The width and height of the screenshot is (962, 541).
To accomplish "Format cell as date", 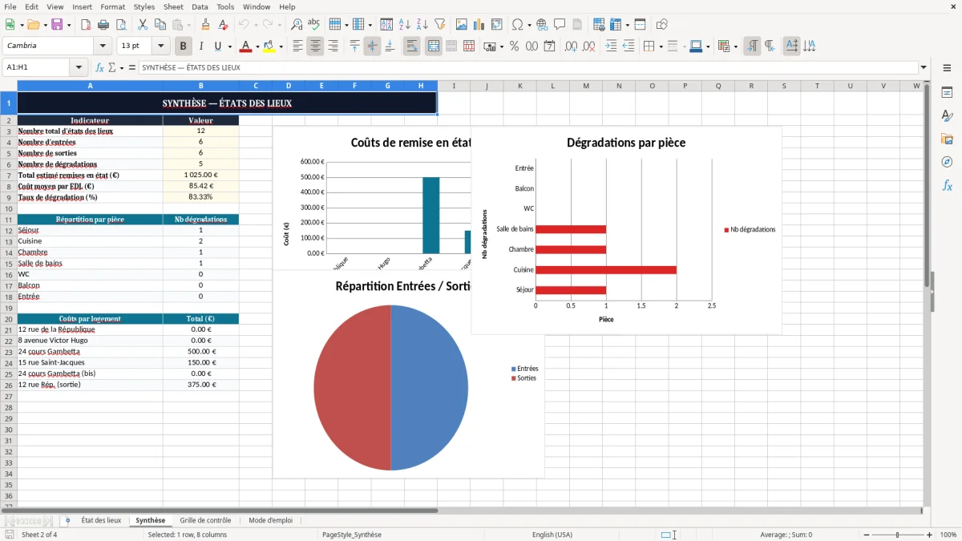I will point(549,46).
